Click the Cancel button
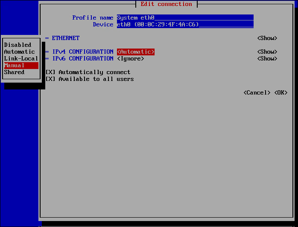This screenshot has width=298, height=227. click(257, 93)
